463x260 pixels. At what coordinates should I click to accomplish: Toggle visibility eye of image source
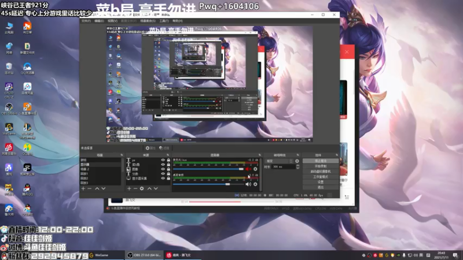pos(163,169)
